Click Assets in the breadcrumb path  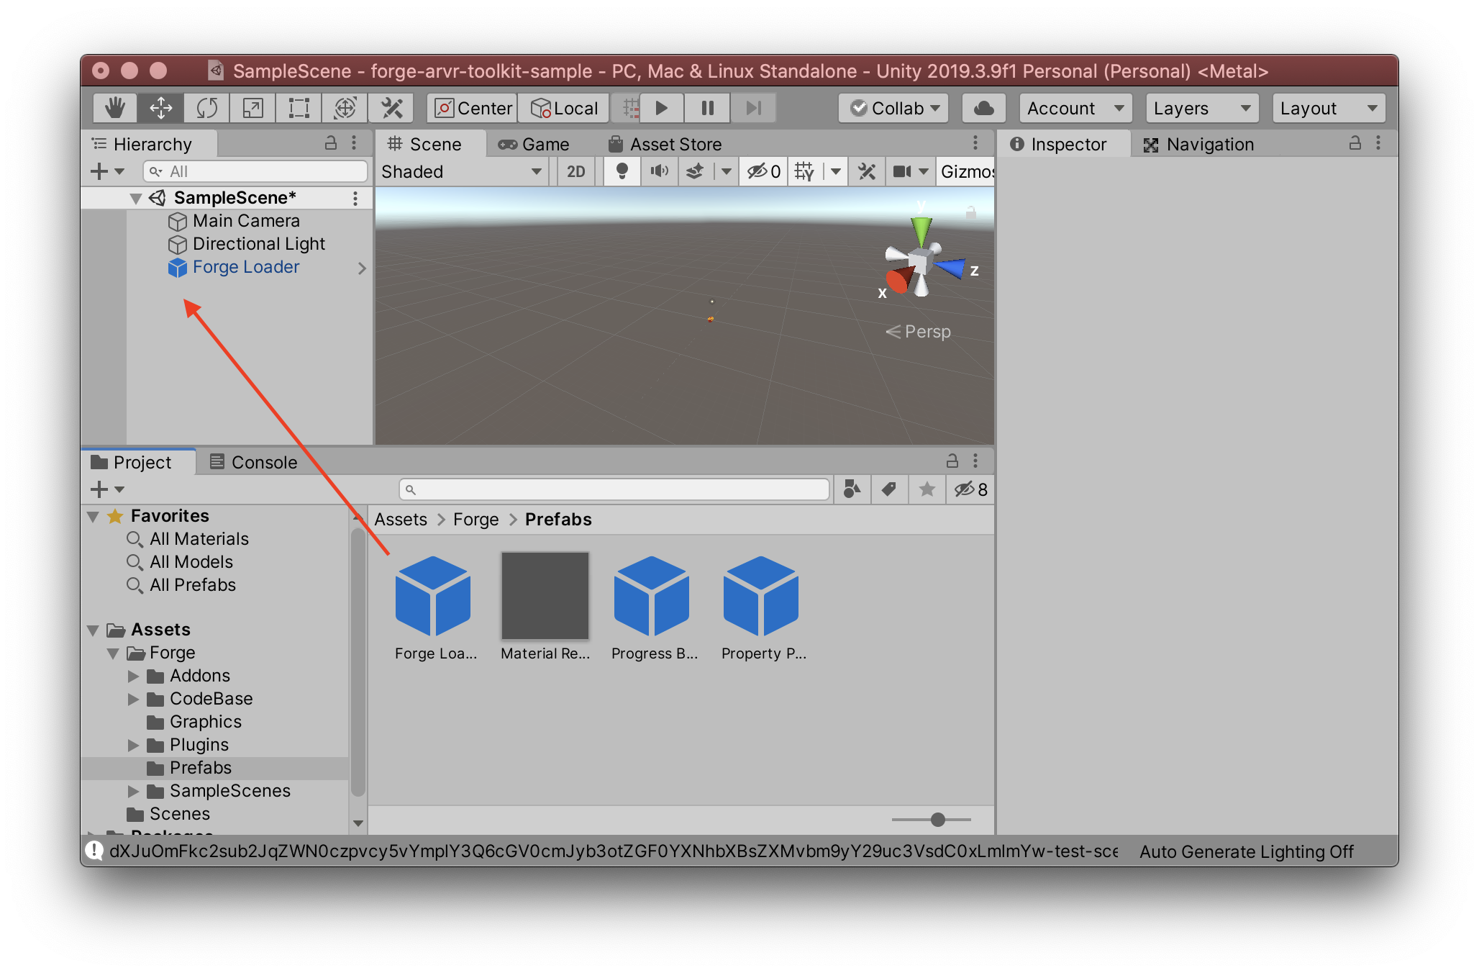click(401, 520)
